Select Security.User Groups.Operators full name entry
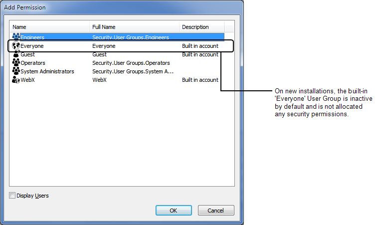379x225 pixels. 131,63
